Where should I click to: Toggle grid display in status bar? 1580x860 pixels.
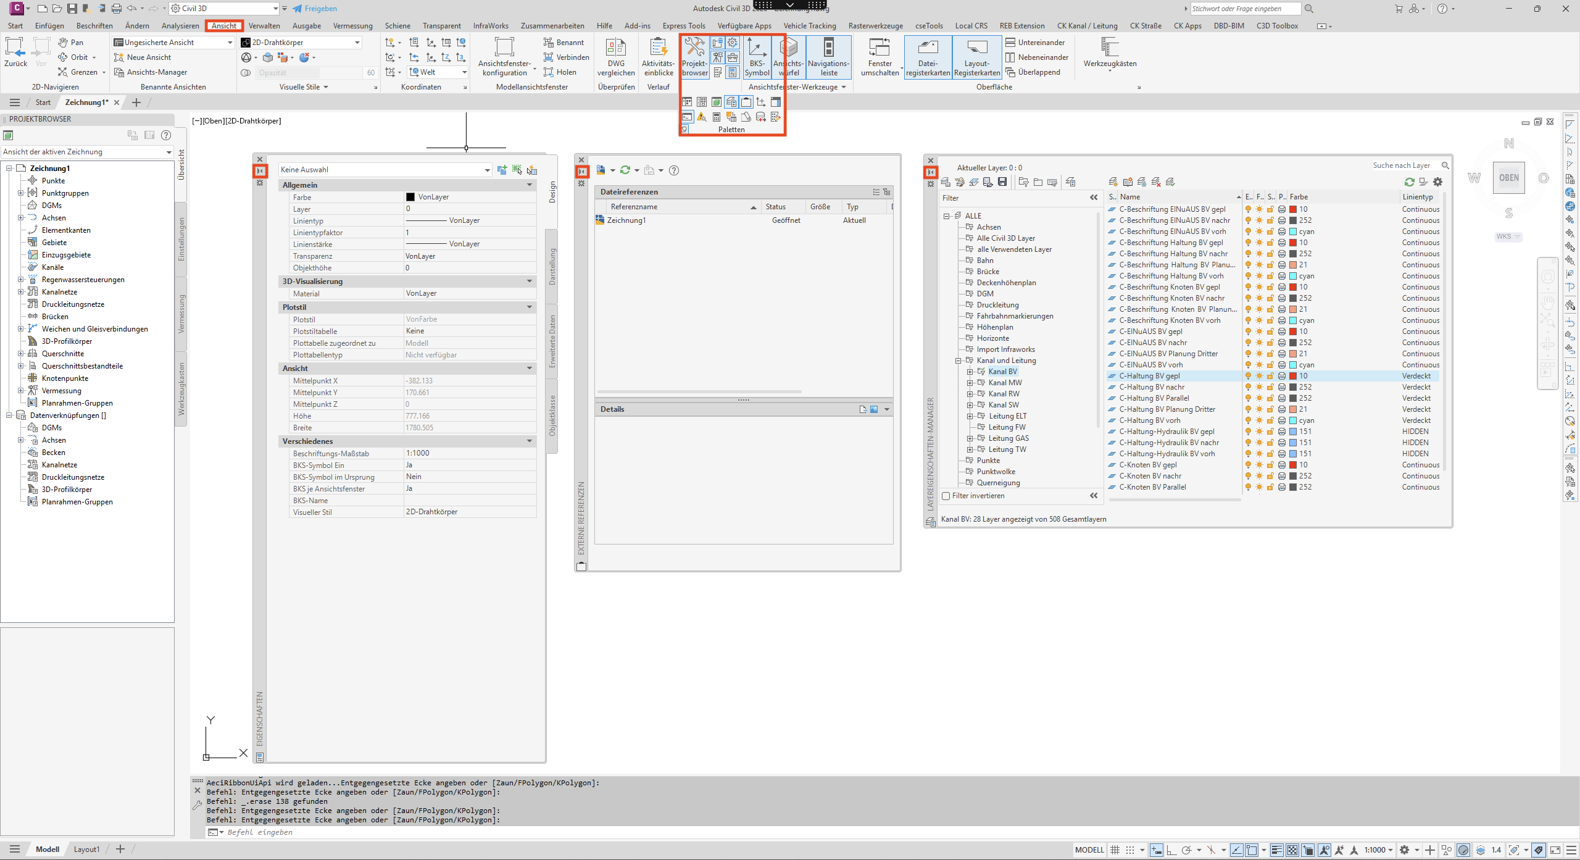tap(1115, 850)
